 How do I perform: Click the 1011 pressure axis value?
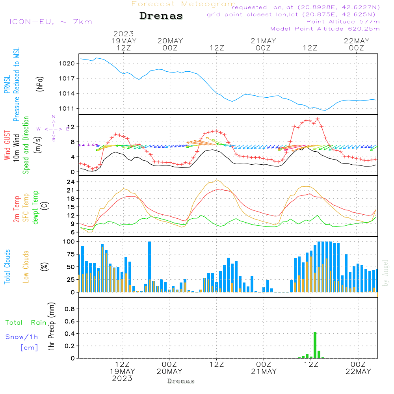tap(67, 109)
